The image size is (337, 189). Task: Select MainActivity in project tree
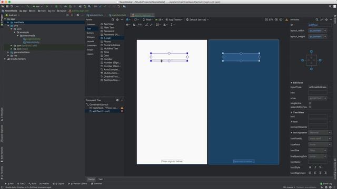tap(33, 42)
